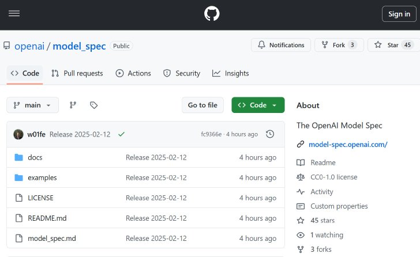
Task: Open the 3 forks link
Action: click(x=321, y=250)
